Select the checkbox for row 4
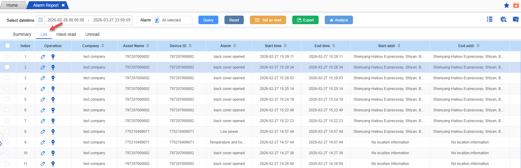The height and width of the screenshot is (168, 521). tap(7, 88)
